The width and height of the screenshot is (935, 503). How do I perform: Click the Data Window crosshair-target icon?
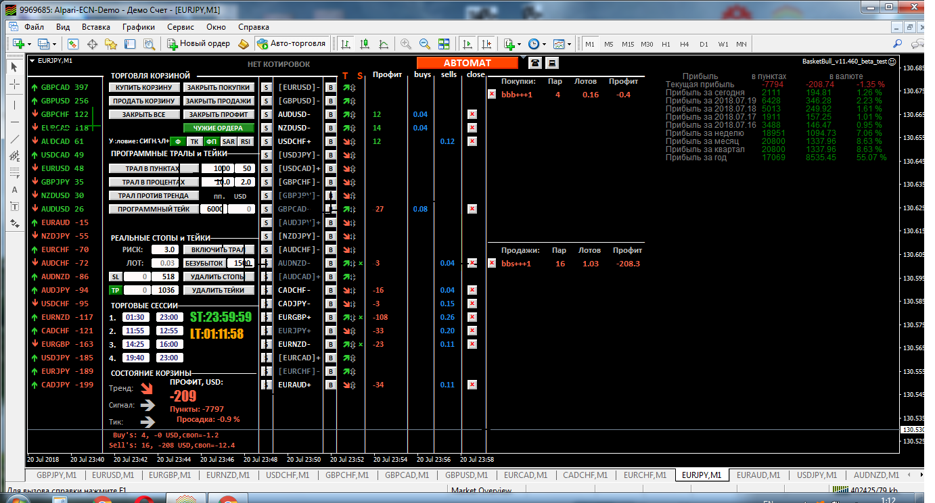93,44
